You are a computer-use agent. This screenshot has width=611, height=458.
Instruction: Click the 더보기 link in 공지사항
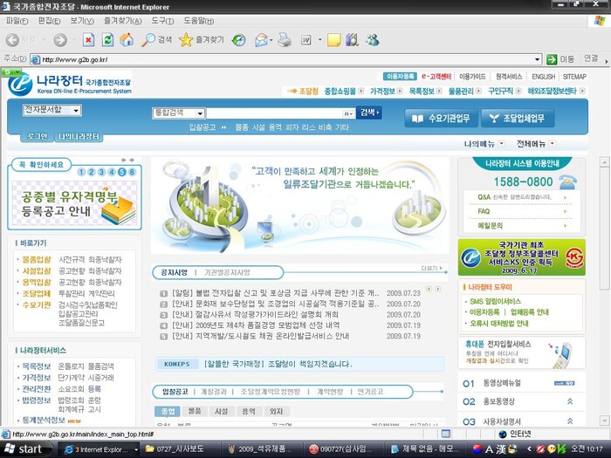[x=432, y=268]
